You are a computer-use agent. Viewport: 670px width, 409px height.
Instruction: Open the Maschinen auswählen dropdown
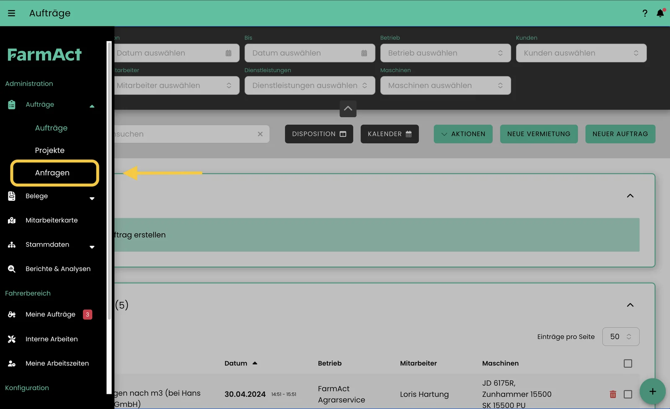(446, 85)
